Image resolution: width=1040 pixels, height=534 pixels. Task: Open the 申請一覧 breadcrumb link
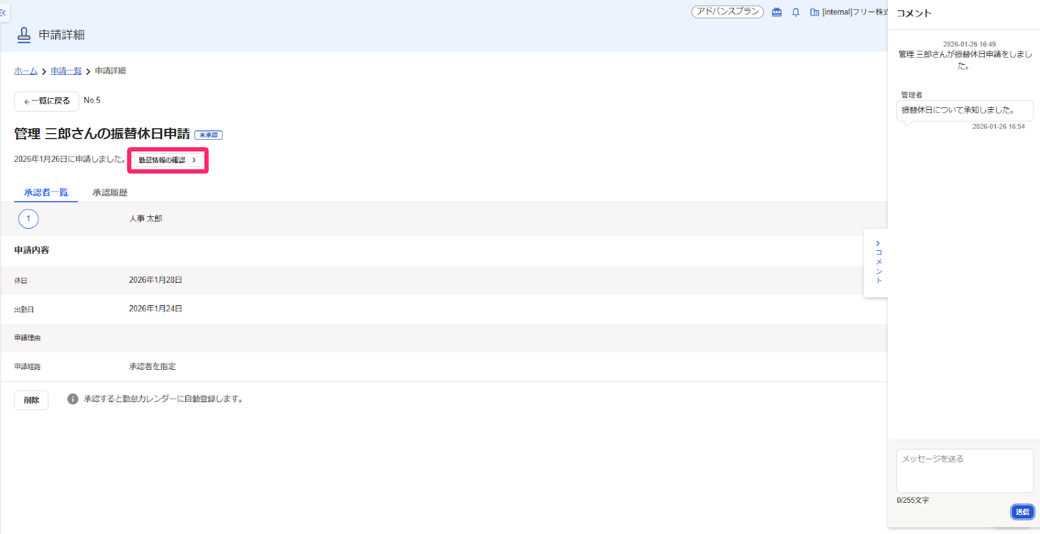pos(66,71)
